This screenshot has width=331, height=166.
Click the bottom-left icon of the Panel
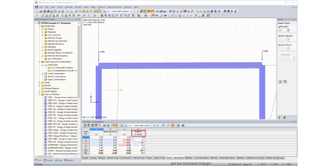280,117
